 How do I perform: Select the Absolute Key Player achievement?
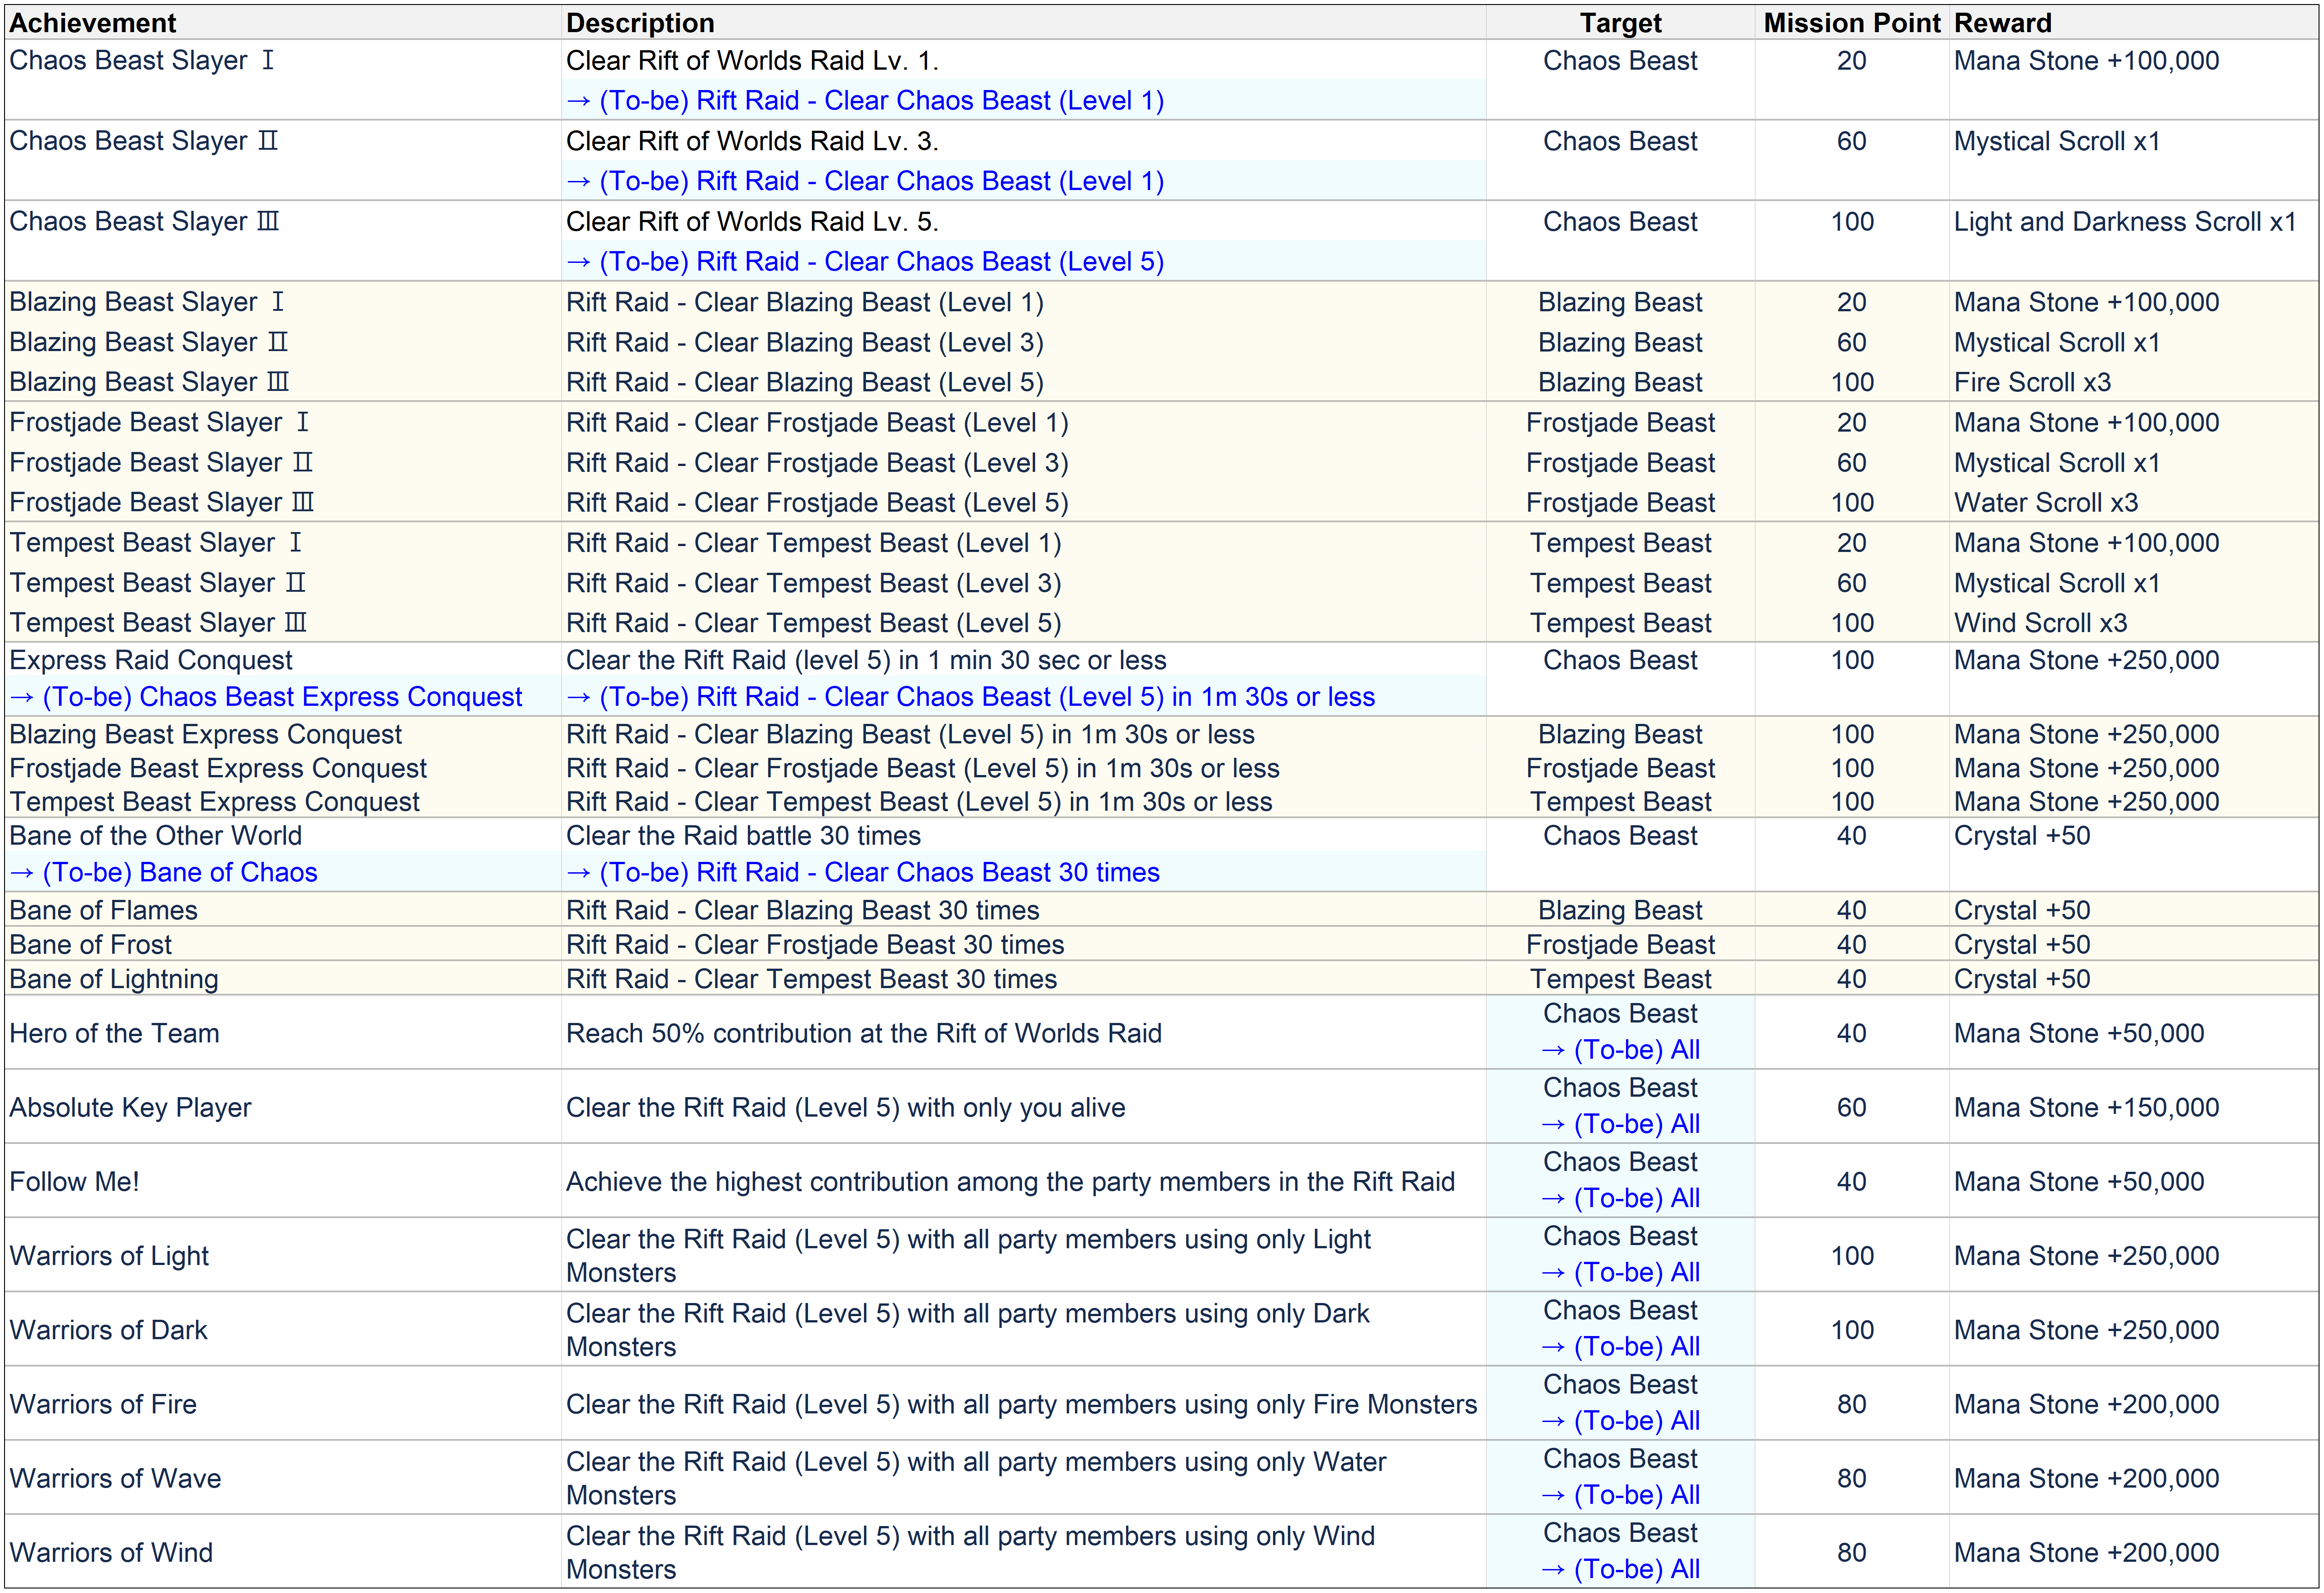[x=130, y=1107]
